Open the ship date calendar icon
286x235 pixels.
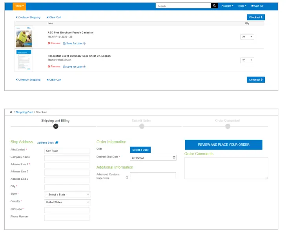click(x=174, y=157)
